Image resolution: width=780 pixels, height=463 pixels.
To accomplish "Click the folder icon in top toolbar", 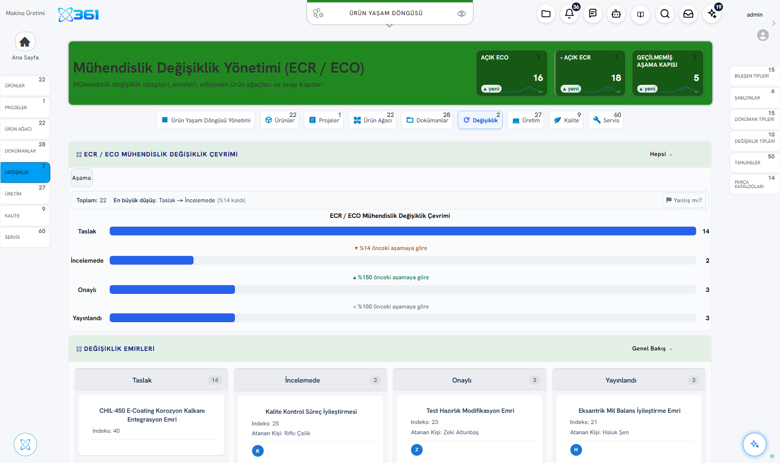I will pyautogui.click(x=546, y=14).
